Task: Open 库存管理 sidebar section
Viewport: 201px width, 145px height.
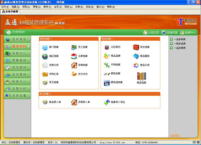Action: click(17, 67)
